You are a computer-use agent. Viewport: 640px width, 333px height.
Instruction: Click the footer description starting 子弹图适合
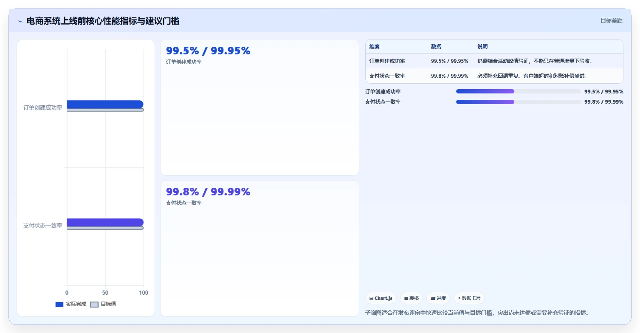click(477, 313)
